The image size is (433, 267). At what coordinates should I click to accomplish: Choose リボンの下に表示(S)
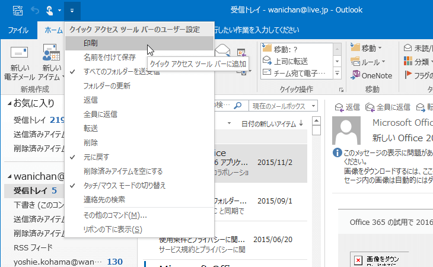pyautogui.click(x=139, y=230)
